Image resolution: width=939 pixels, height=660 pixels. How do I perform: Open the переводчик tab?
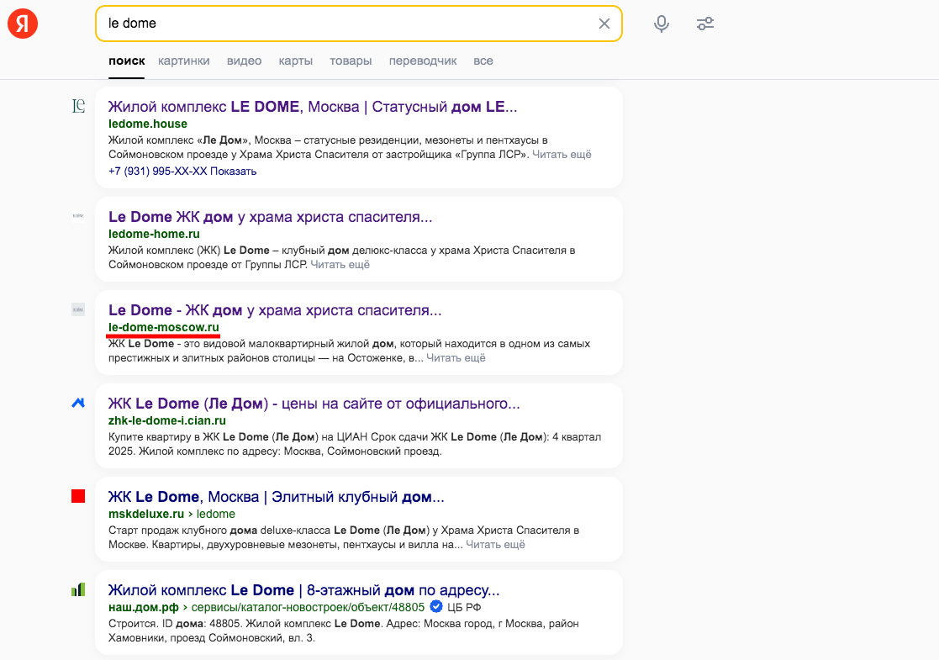pos(422,61)
